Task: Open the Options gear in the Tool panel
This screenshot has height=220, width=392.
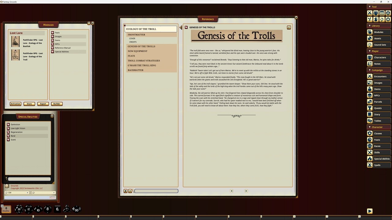Action: [388, 19]
